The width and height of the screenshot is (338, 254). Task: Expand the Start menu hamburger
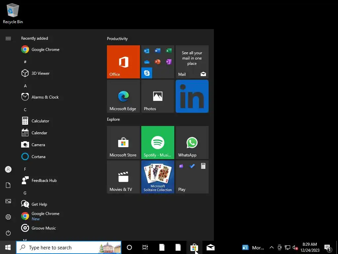8,38
